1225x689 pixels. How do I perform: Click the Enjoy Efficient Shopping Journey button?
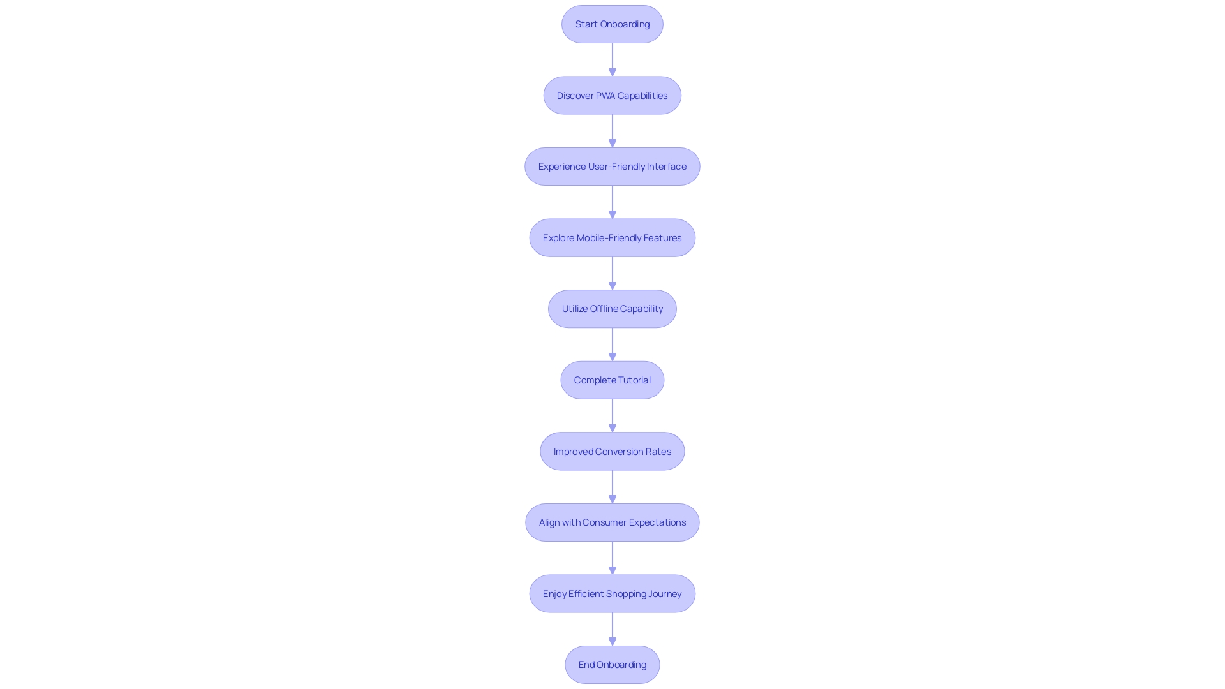(x=612, y=593)
